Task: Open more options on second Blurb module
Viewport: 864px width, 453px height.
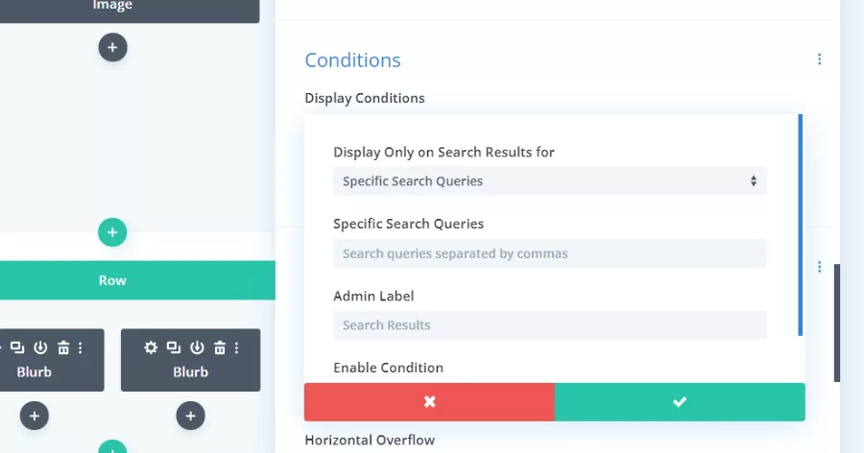Action: (236, 347)
